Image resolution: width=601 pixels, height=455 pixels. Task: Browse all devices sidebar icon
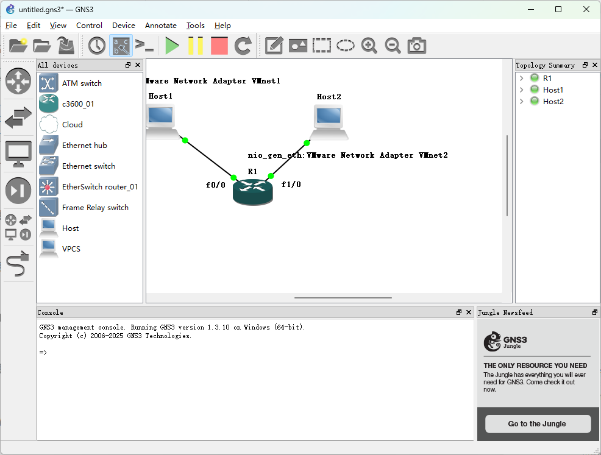pos(18,227)
